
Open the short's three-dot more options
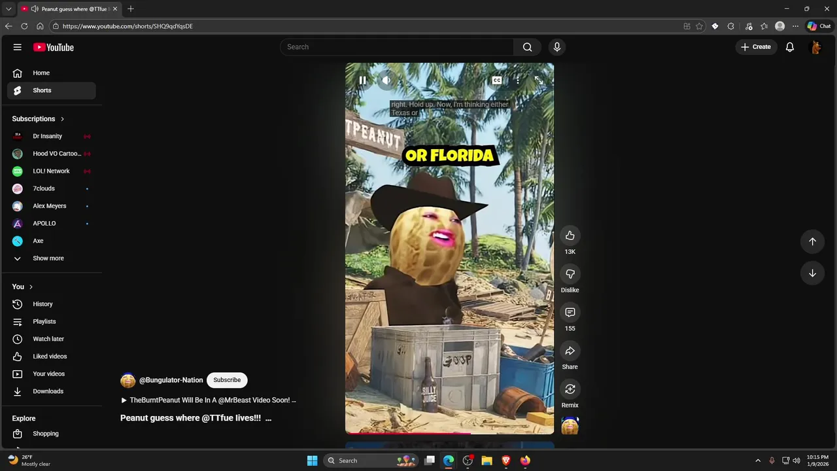(x=518, y=80)
